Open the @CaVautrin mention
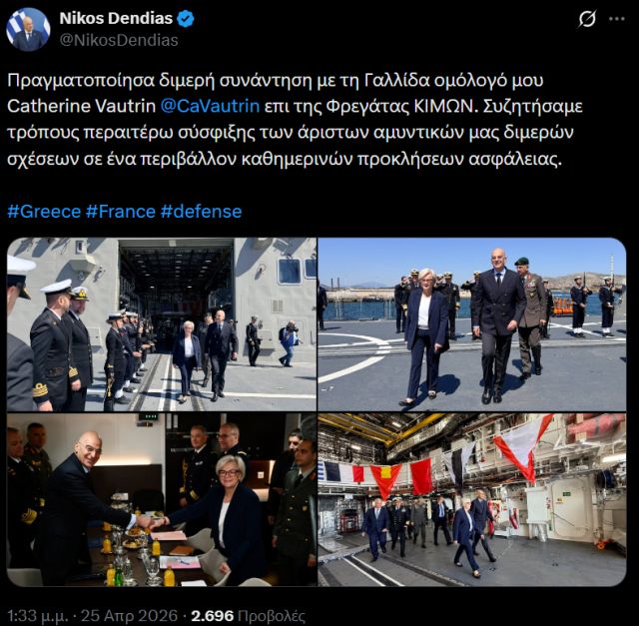The height and width of the screenshot is (626, 639). click(210, 106)
